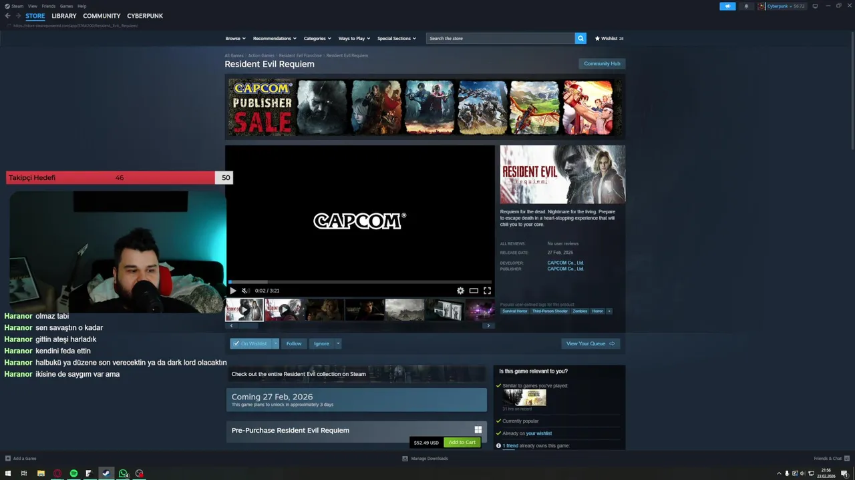Click the CAPCOM Co., Ltd. developer link
855x480 pixels.
[566, 263]
